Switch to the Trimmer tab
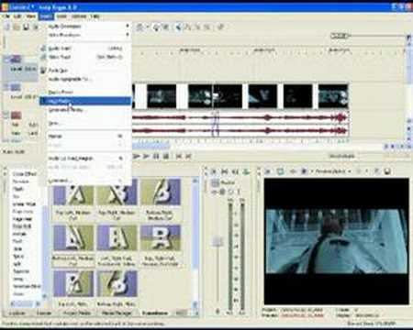 44,313
